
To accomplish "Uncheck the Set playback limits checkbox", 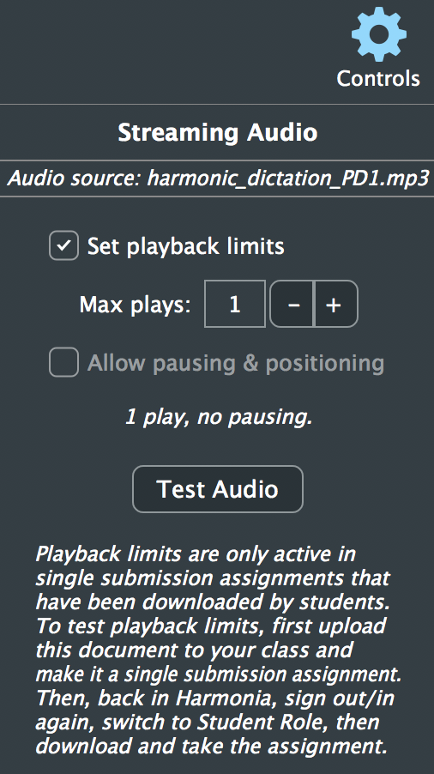I will [63, 245].
